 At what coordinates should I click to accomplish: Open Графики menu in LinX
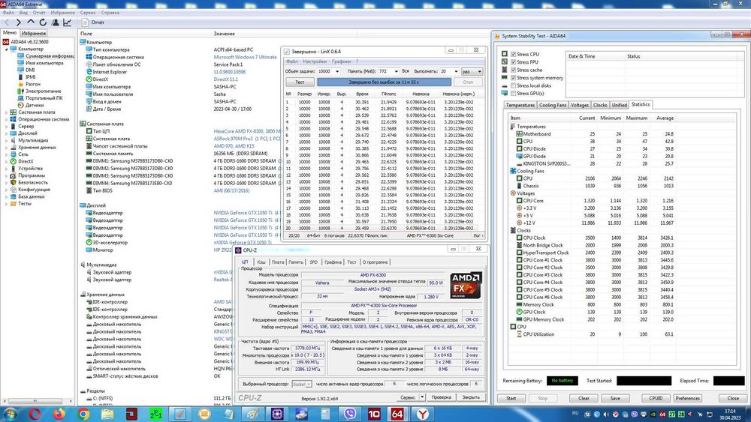(x=341, y=61)
